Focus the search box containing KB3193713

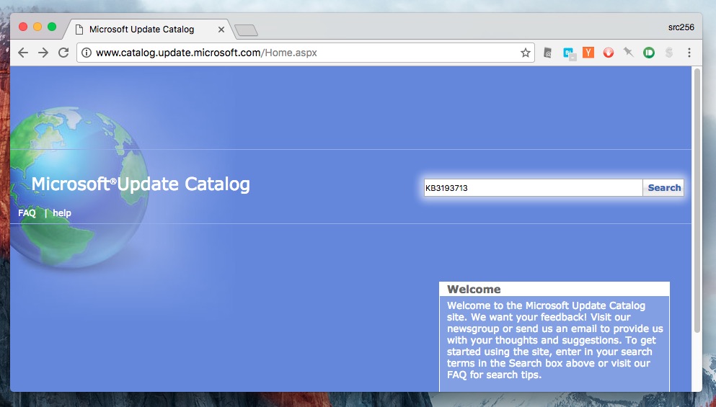[x=533, y=187]
